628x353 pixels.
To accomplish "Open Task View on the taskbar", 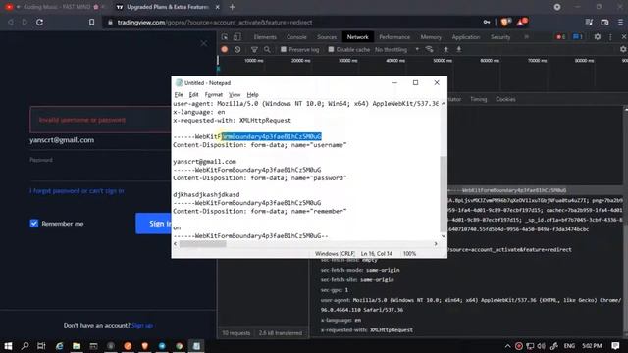I will click(x=41, y=346).
